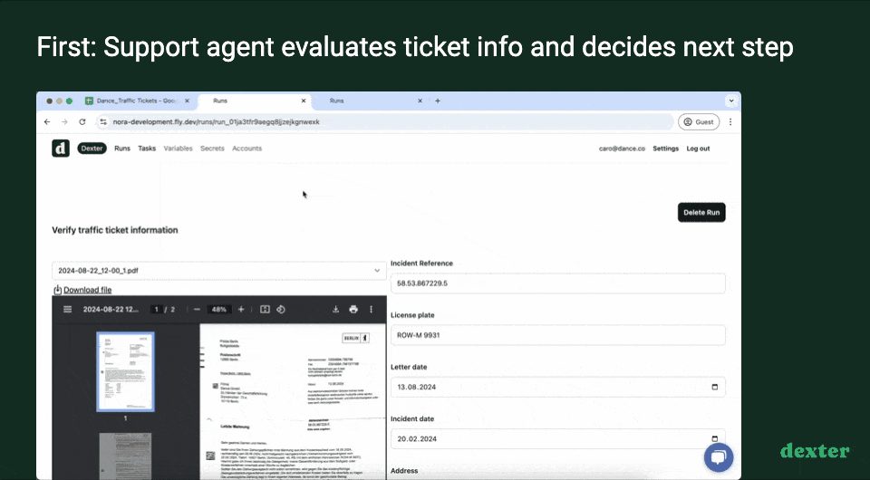Click the Incident Reference input field
The height and width of the screenshot is (480, 870).
[557, 283]
